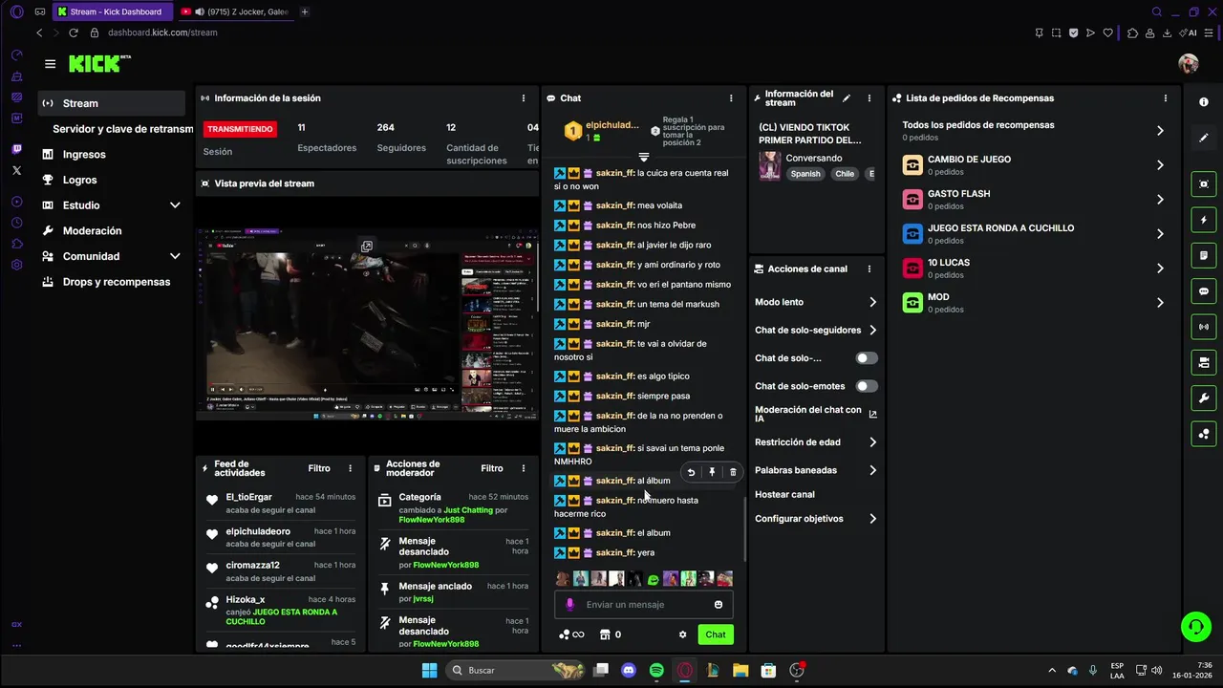The height and width of the screenshot is (688, 1223).
Task: Click the pencil edit icon in right sidebar
Action: [1204, 138]
